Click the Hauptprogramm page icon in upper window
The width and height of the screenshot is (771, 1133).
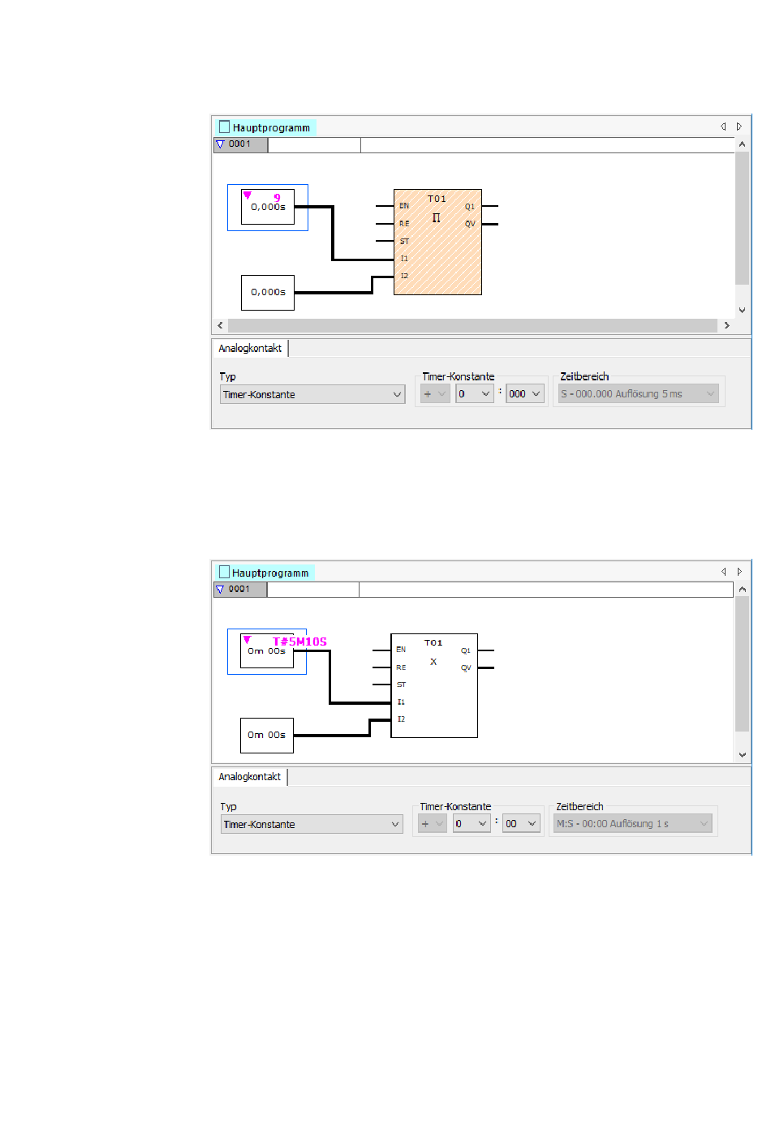[225, 127]
